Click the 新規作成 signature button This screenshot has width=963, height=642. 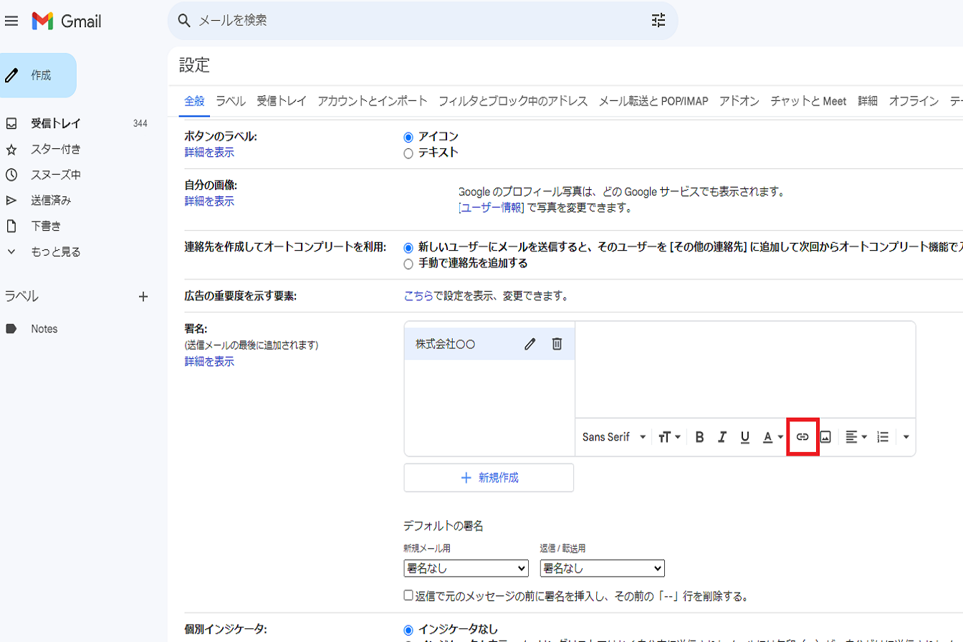coord(489,478)
